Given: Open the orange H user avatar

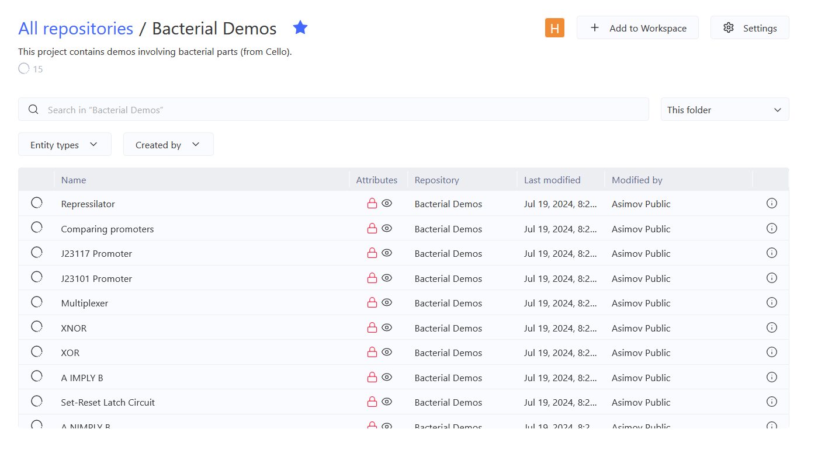Looking at the screenshot, I should tap(554, 28).
